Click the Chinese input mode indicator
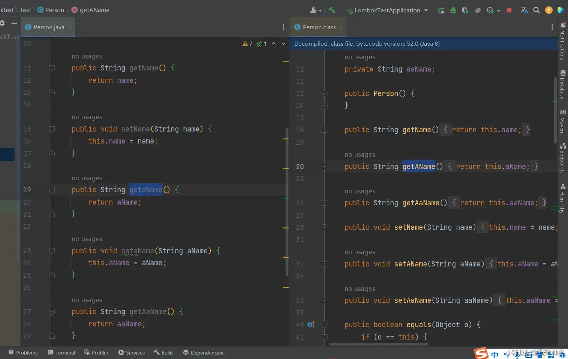 coord(495,355)
